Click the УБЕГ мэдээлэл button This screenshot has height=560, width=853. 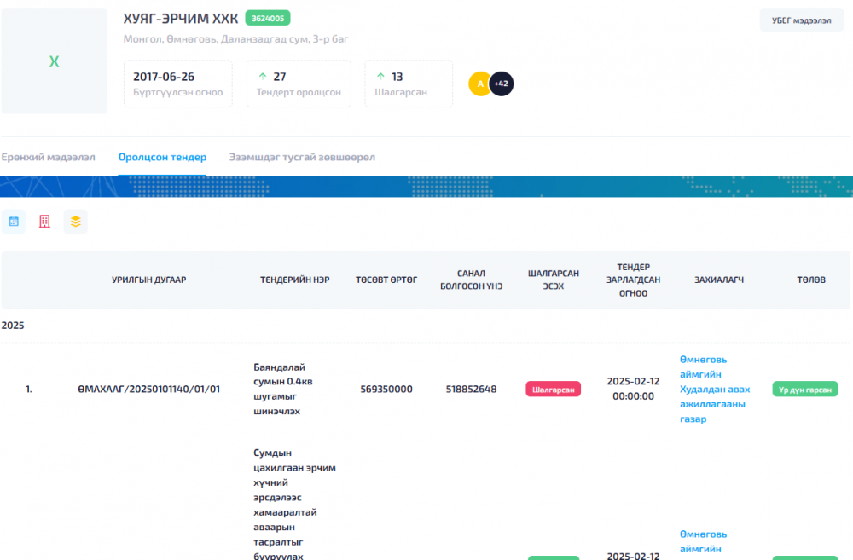tap(801, 20)
